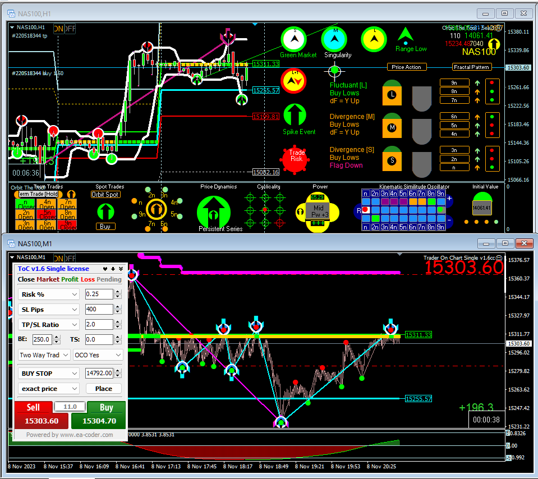Click the green Spot Trades up-arrow icon

point(105,211)
